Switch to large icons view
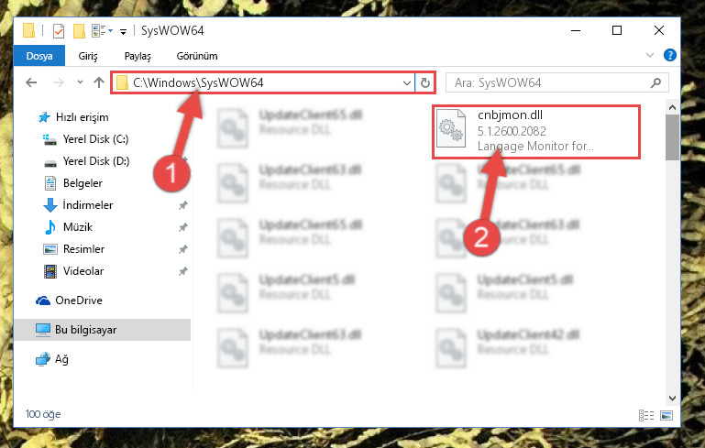The image size is (705, 448). point(666,415)
